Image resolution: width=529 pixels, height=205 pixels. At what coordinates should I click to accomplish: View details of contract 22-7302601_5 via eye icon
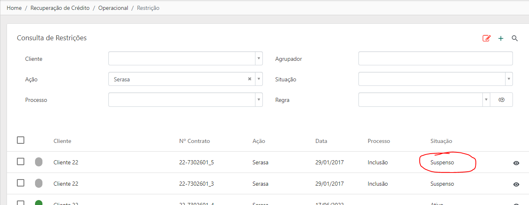coord(516,163)
